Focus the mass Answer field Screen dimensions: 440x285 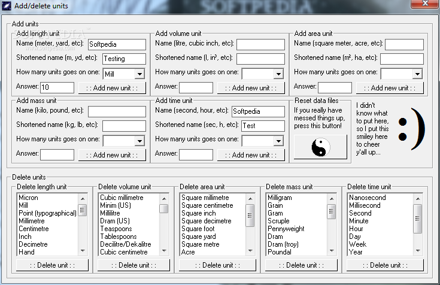pyautogui.click(x=57, y=154)
